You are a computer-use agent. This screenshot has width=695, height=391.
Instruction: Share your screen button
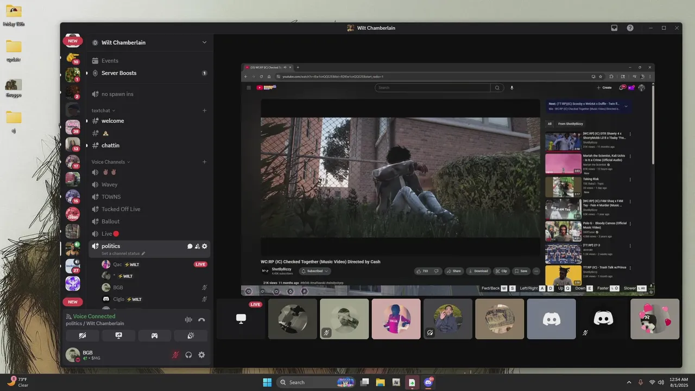tap(118, 336)
